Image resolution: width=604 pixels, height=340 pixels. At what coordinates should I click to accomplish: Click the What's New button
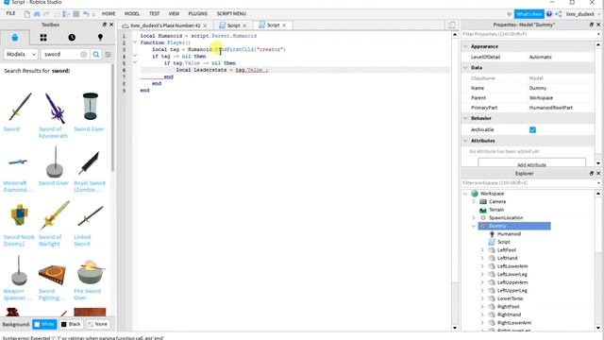click(529, 14)
